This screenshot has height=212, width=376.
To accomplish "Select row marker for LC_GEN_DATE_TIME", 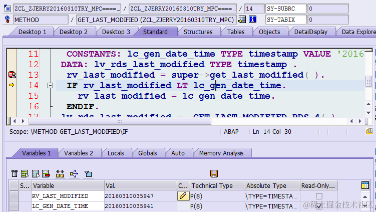I will click(14, 206).
